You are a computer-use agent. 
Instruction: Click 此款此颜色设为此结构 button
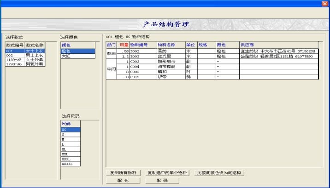pos(219,173)
